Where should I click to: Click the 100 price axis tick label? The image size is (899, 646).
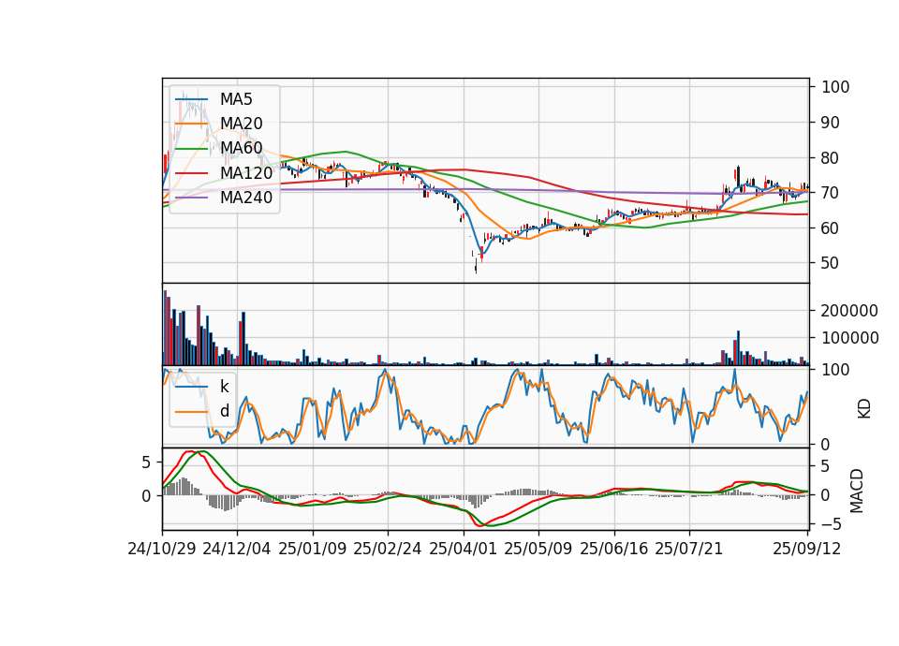[835, 87]
